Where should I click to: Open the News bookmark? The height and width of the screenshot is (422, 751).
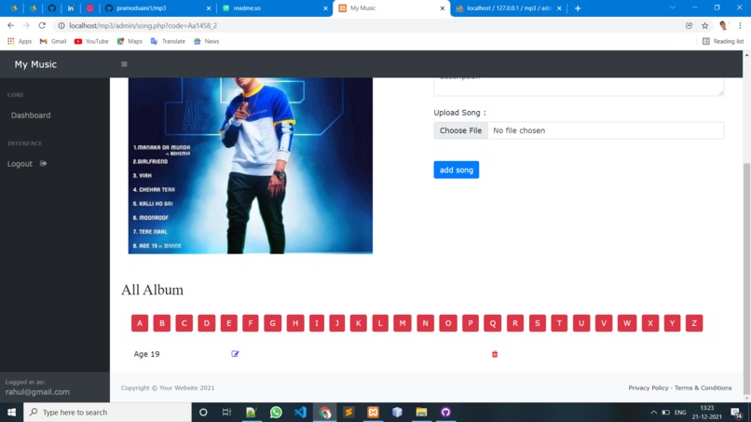[x=207, y=41]
